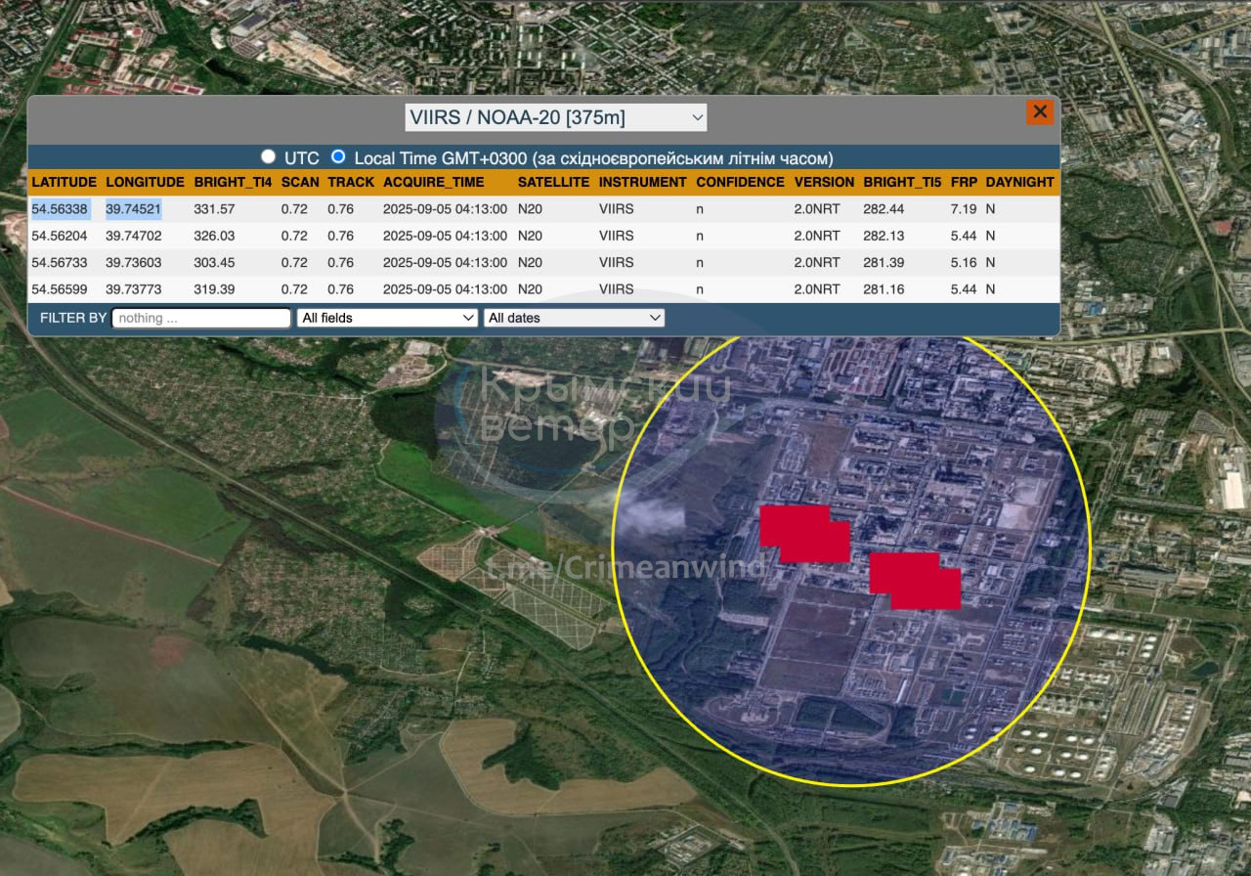1251x876 pixels.
Task: Click the highlighted latitude cell 54.56338
Action: 60,209
